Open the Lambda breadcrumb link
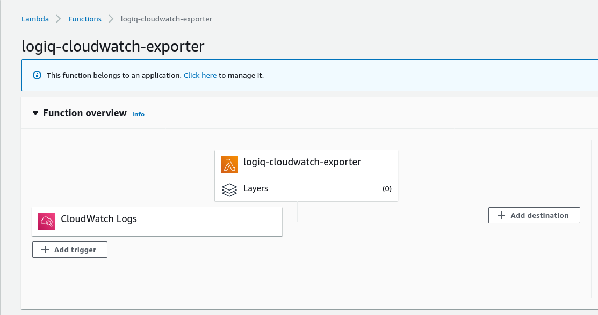 pyautogui.click(x=35, y=19)
